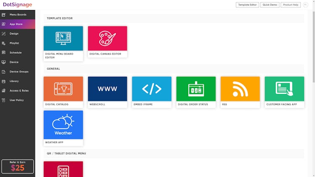Click the Device sidebar icon
This screenshot has width=315, height=177.
(x=4, y=62)
